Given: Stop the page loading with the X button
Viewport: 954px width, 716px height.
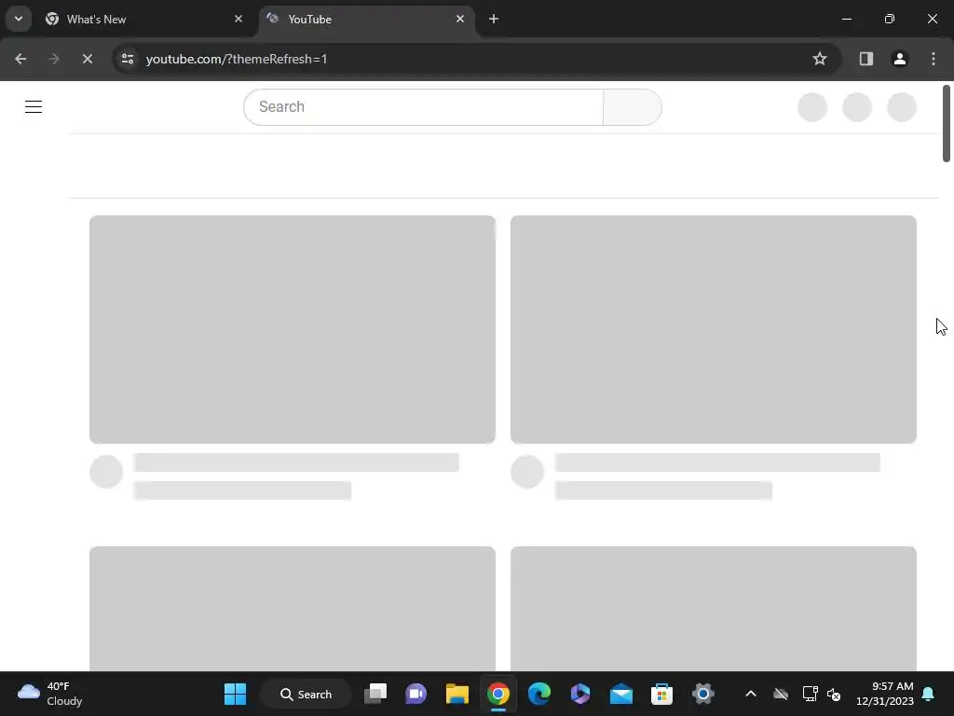Looking at the screenshot, I should click(x=87, y=59).
